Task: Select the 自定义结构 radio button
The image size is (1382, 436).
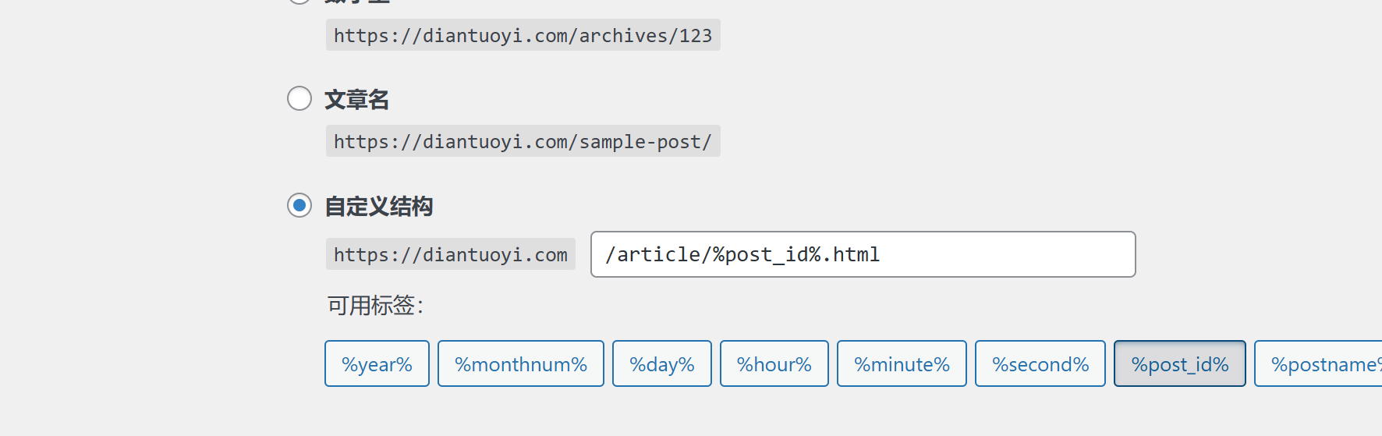Action: [x=299, y=205]
